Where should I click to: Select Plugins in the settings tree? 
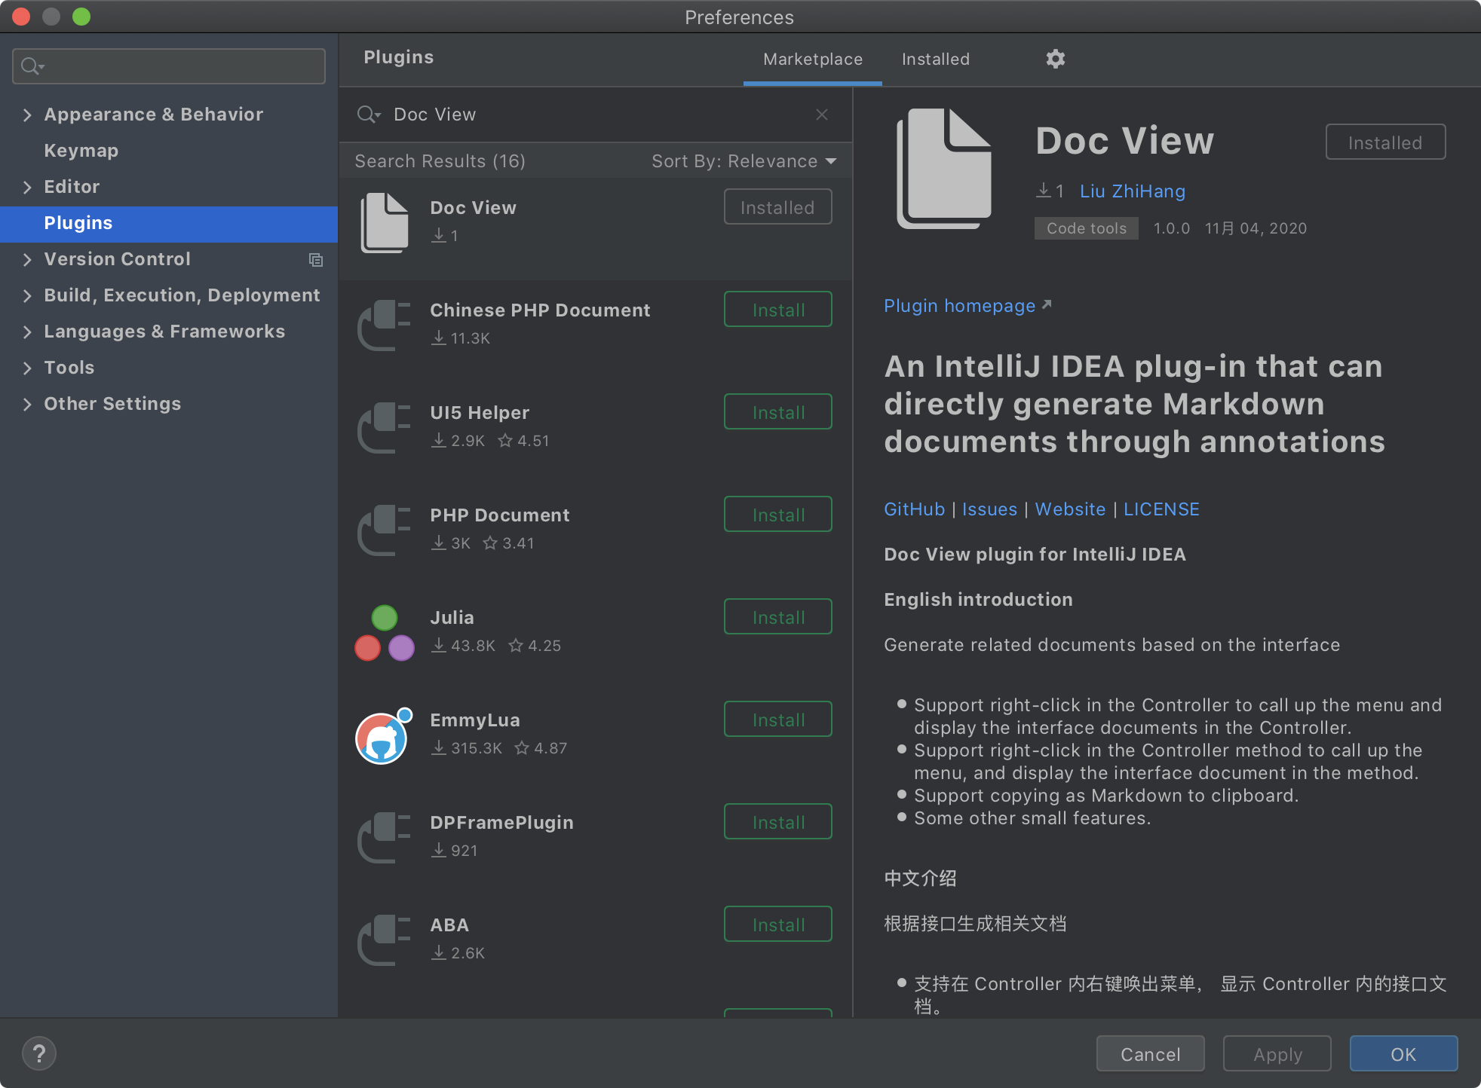click(x=169, y=223)
